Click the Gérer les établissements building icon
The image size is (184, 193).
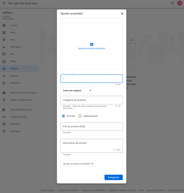point(4,110)
